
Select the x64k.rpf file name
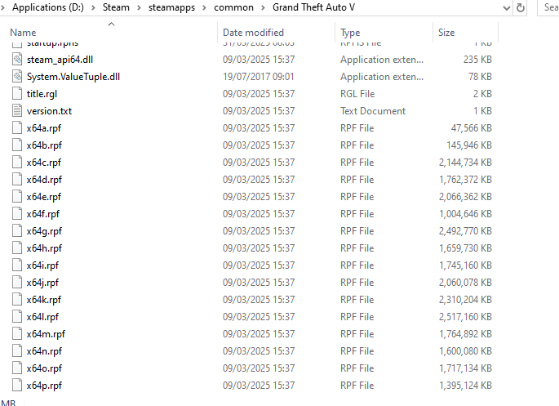[x=43, y=300]
